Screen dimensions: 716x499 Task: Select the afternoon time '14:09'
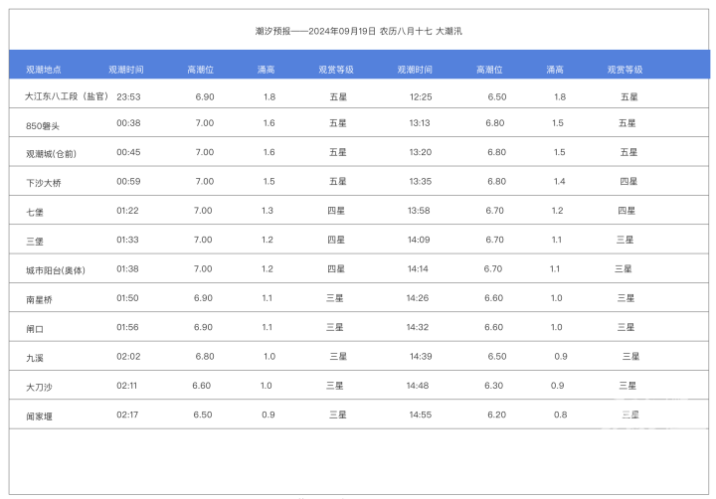[419, 240]
